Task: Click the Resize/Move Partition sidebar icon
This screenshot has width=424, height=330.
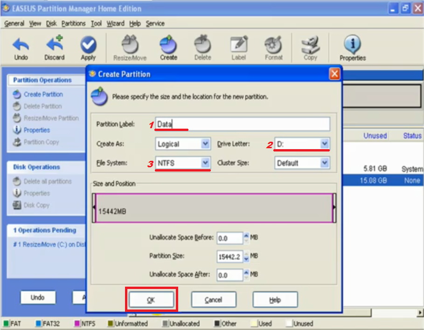Action: tap(17, 118)
